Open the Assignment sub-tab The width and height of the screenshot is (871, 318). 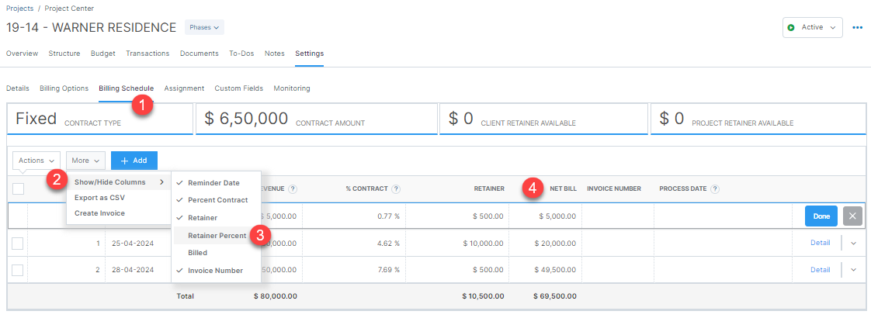click(x=185, y=88)
